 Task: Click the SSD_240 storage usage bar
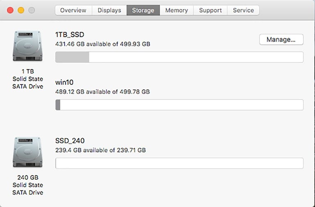click(179, 163)
